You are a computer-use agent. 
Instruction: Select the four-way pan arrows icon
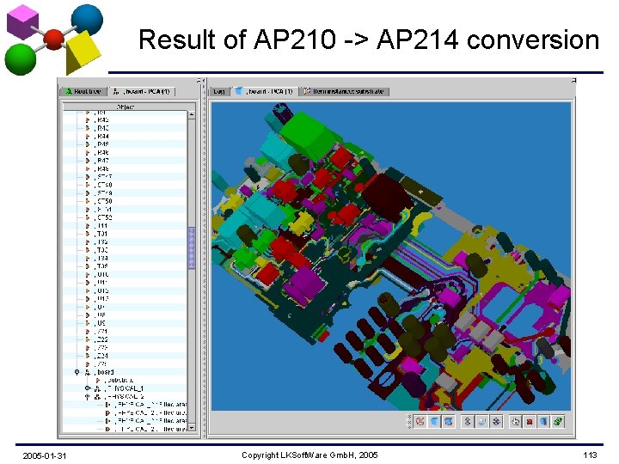[x=496, y=421]
